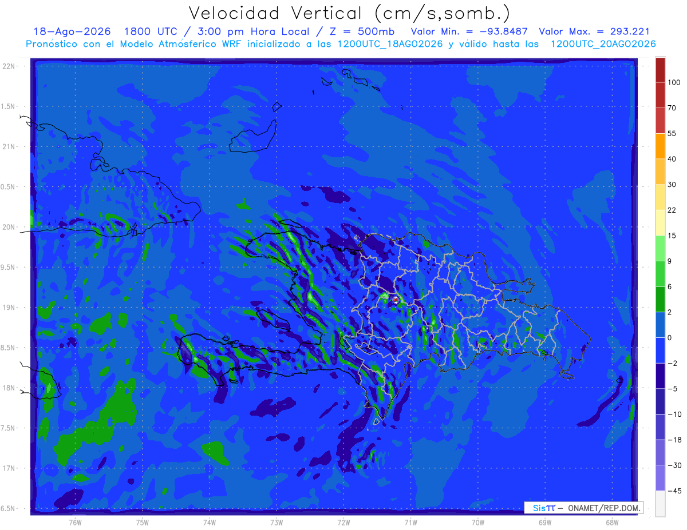This screenshot has height=530, width=687.
Task: Click the violet swatch between -30 and -18
Action: (660, 452)
